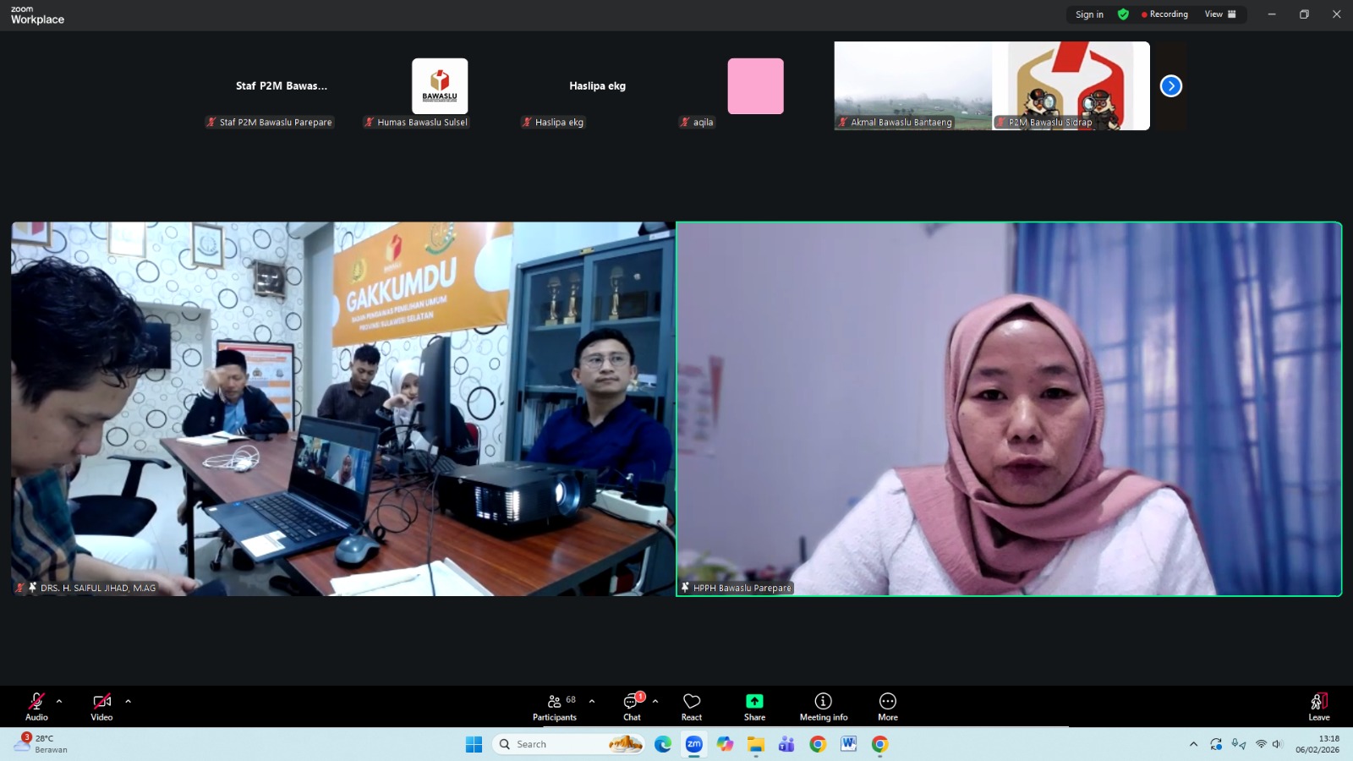
Task: Open the Chat panel
Action: pyautogui.click(x=632, y=707)
